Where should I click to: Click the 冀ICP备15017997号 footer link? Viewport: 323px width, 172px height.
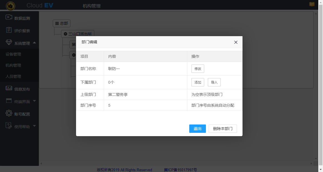click(x=180, y=170)
